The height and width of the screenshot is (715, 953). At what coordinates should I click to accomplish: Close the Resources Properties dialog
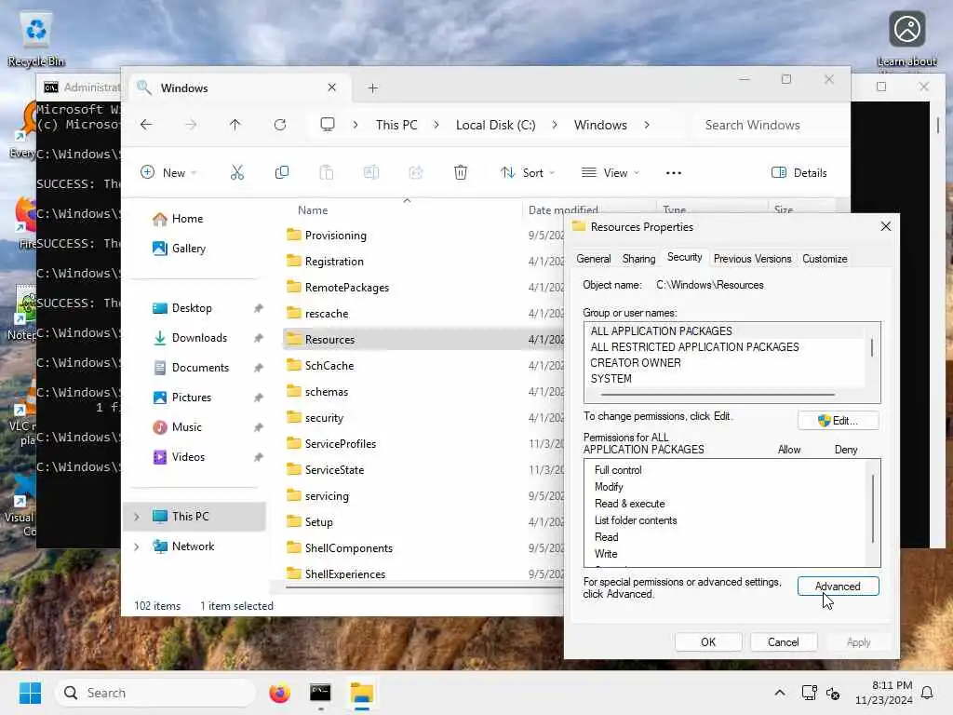886,227
